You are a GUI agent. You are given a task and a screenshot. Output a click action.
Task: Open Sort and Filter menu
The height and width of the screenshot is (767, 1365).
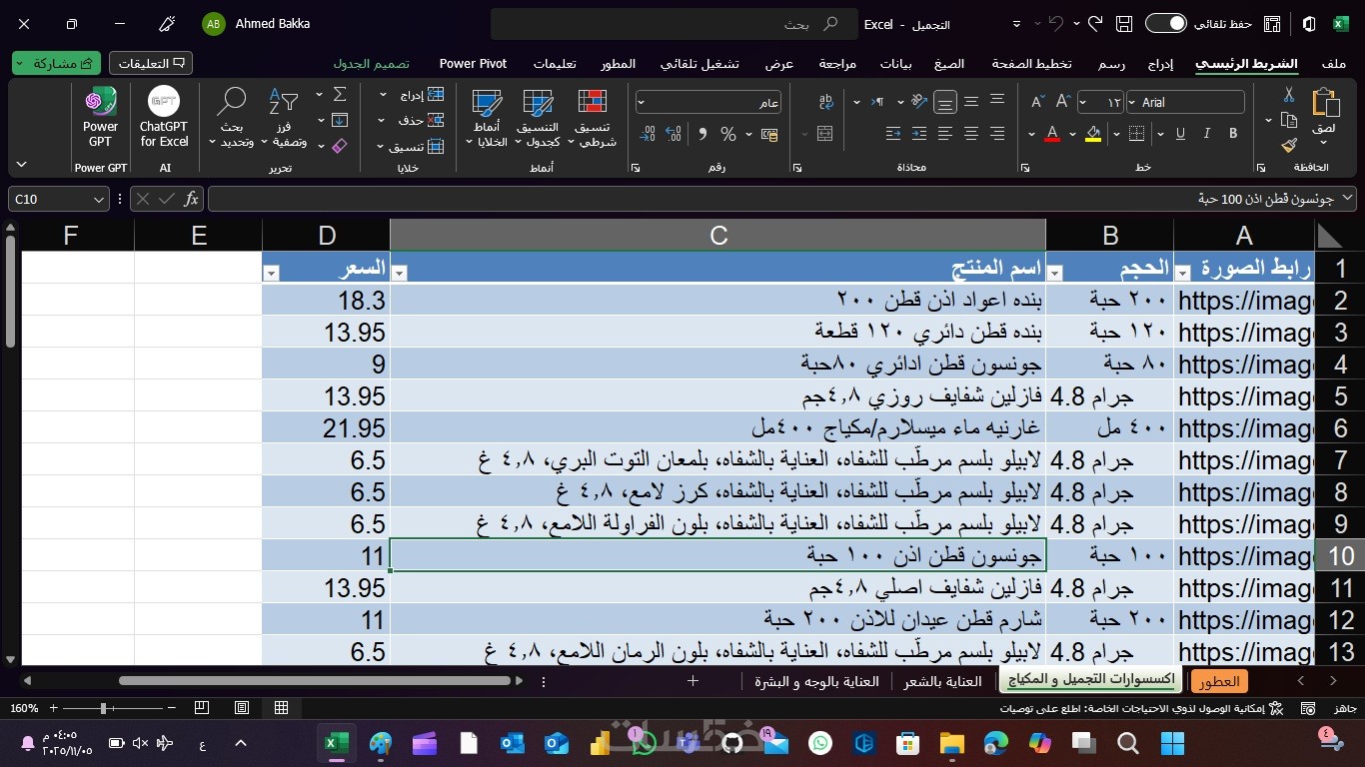284,118
